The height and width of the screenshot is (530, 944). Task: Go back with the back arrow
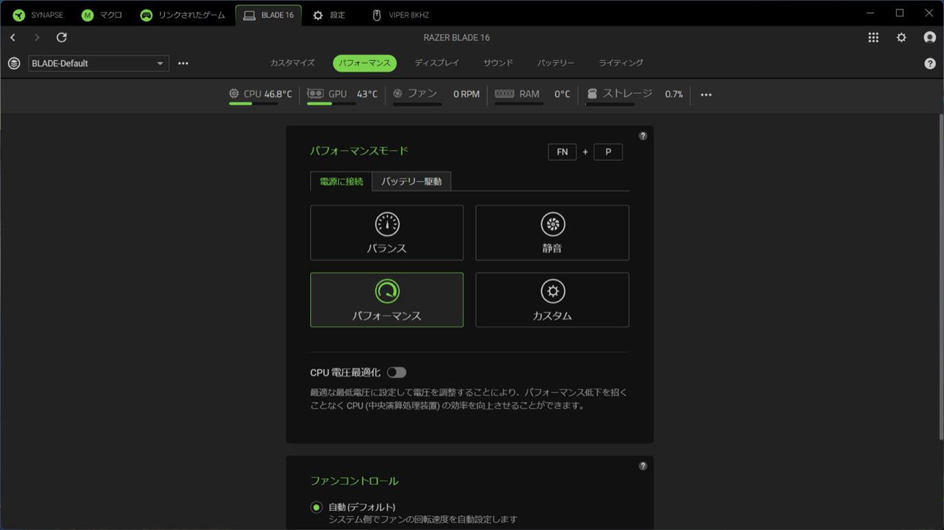point(13,38)
